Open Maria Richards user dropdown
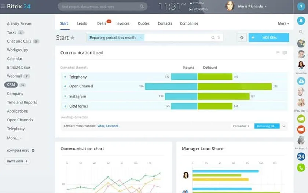 252,6
